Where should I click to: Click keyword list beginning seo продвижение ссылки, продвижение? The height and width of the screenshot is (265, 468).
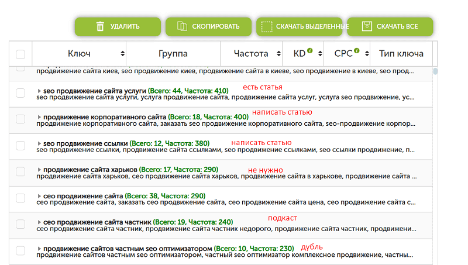coord(225,150)
